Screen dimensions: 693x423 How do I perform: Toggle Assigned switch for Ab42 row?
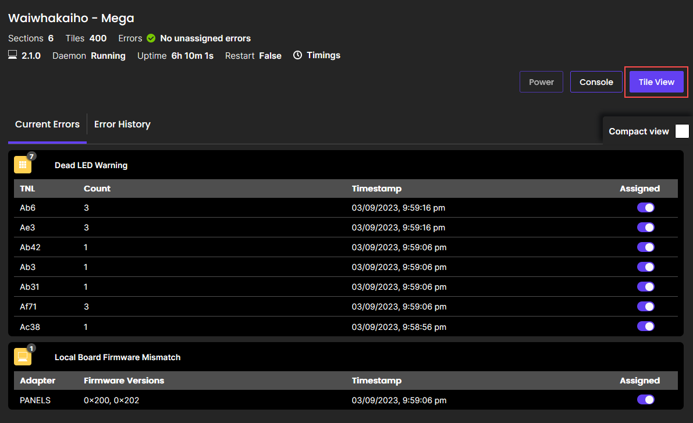point(645,247)
